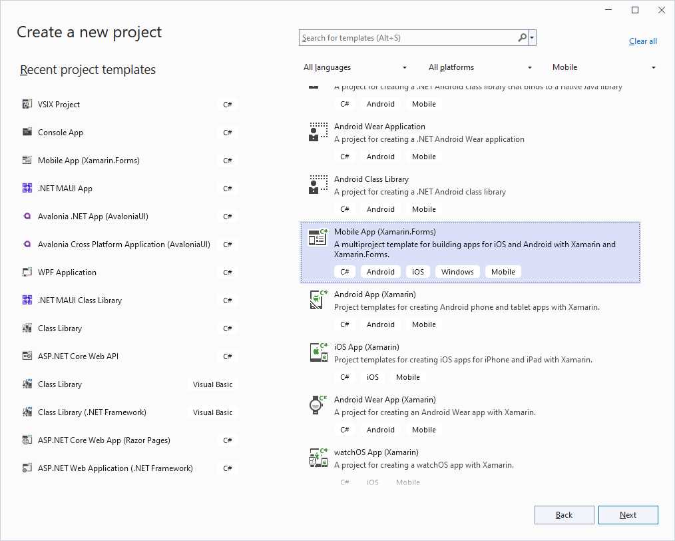This screenshot has width=675, height=541.
Task: Click the VSIX Project icon
Action: tap(27, 104)
